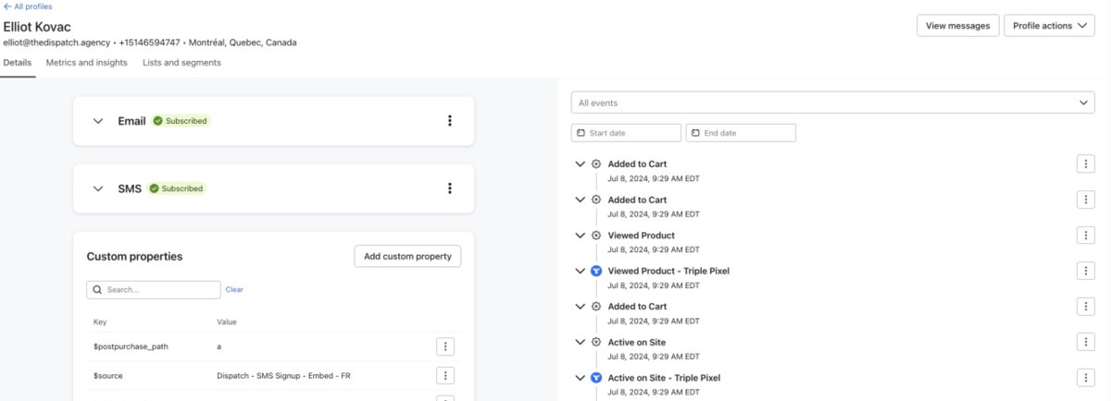Viewport: 1111px width, 401px height.
Task: Click the profile name Elliot Kovac
Action: click(x=37, y=27)
